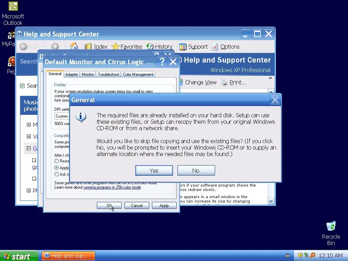Select the General tab in monitor properties
The height and width of the screenshot is (261, 348).
(x=55, y=74)
